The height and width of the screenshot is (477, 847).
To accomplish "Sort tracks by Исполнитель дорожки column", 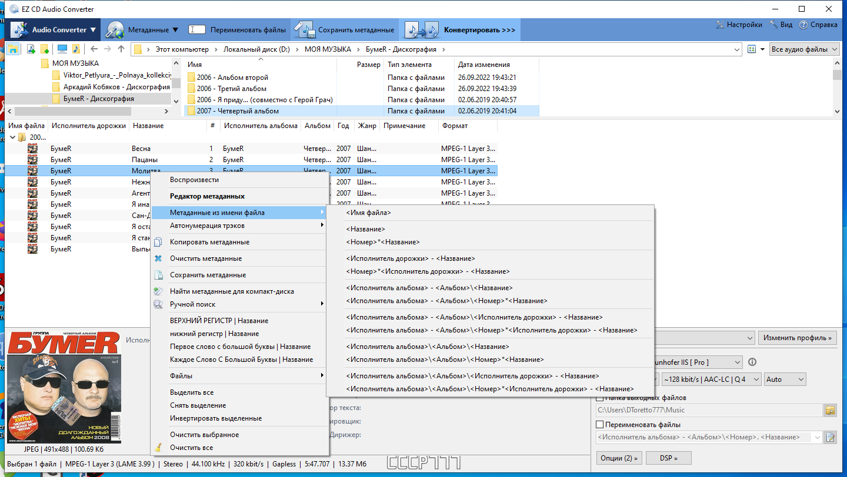I will tap(89, 126).
